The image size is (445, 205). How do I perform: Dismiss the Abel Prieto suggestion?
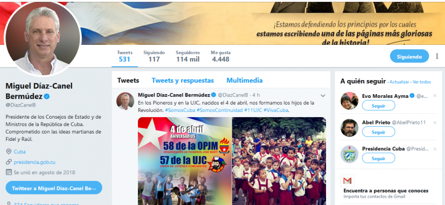pyautogui.click(x=435, y=123)
